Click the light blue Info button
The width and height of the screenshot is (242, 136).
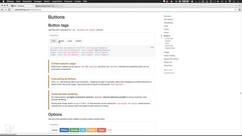tap(83, 130)
